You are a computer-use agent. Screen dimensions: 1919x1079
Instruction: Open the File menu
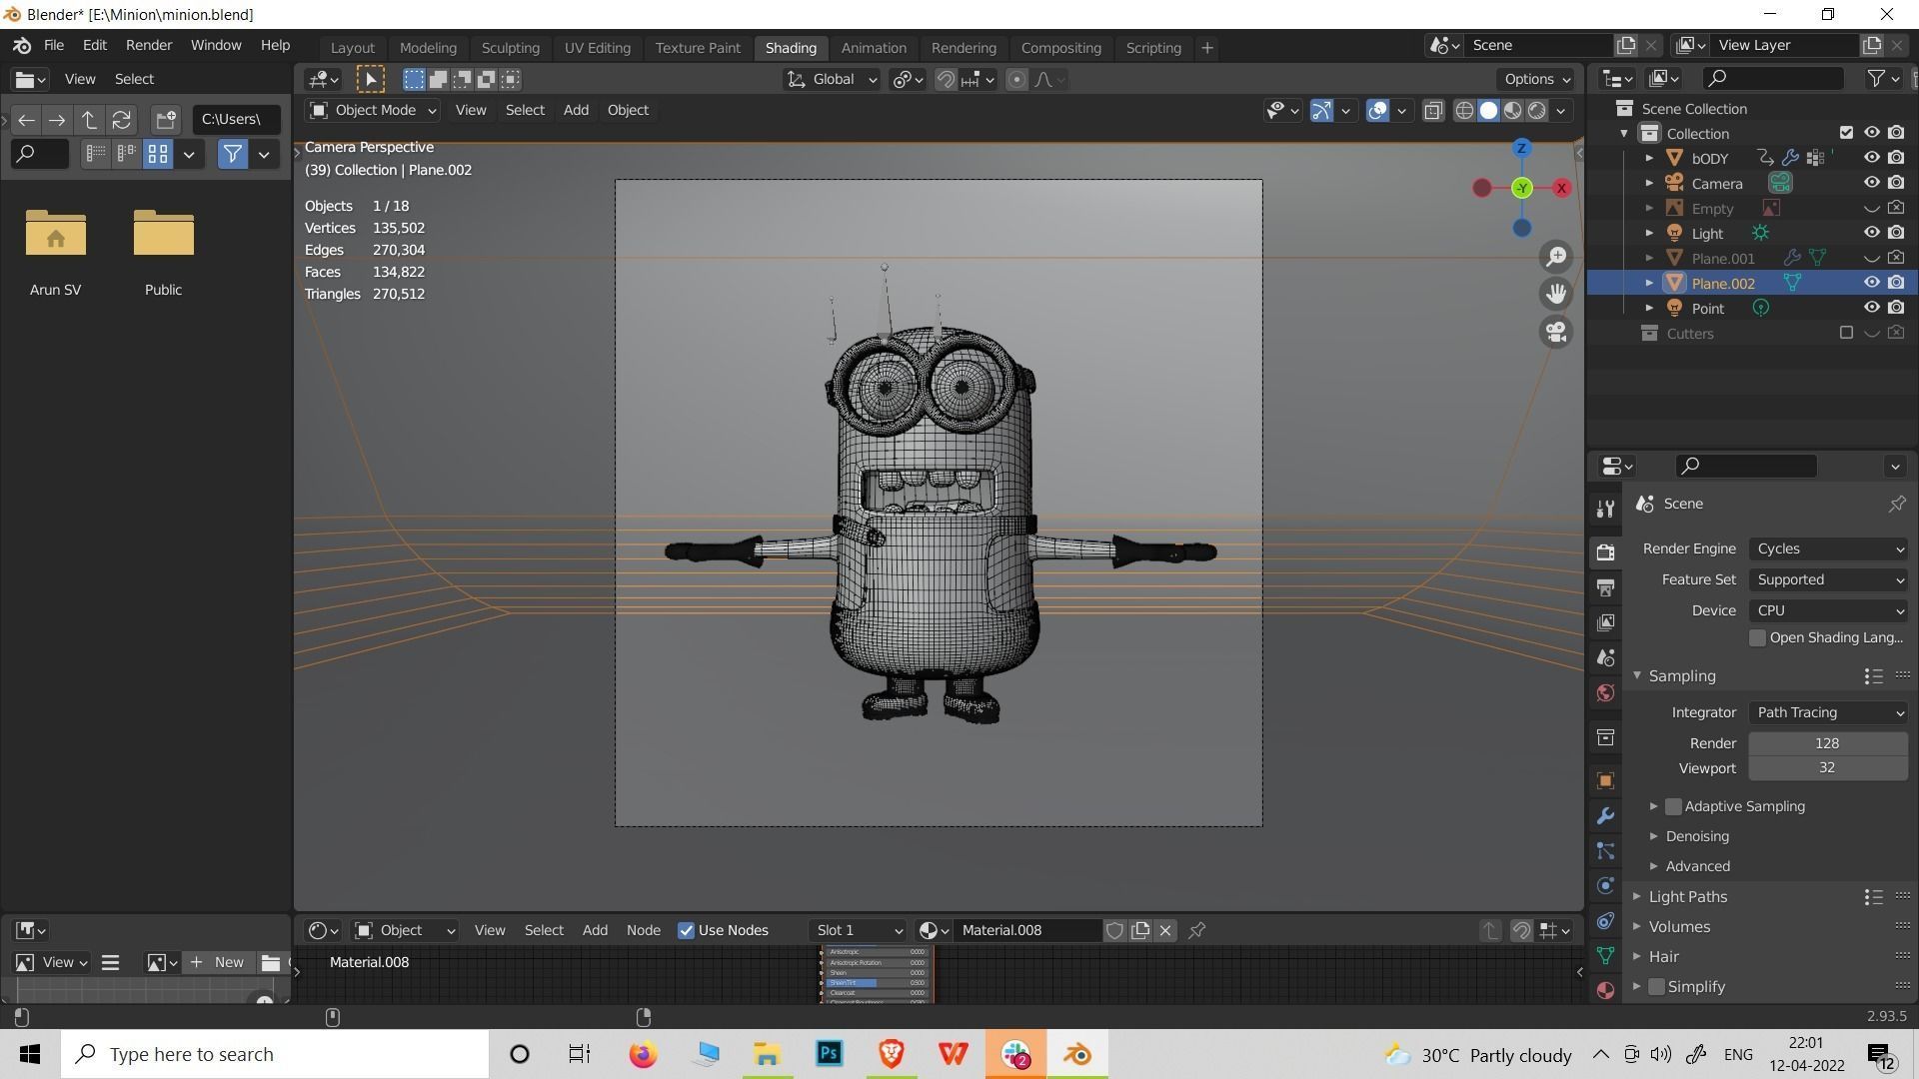click(x=54, y=46)
